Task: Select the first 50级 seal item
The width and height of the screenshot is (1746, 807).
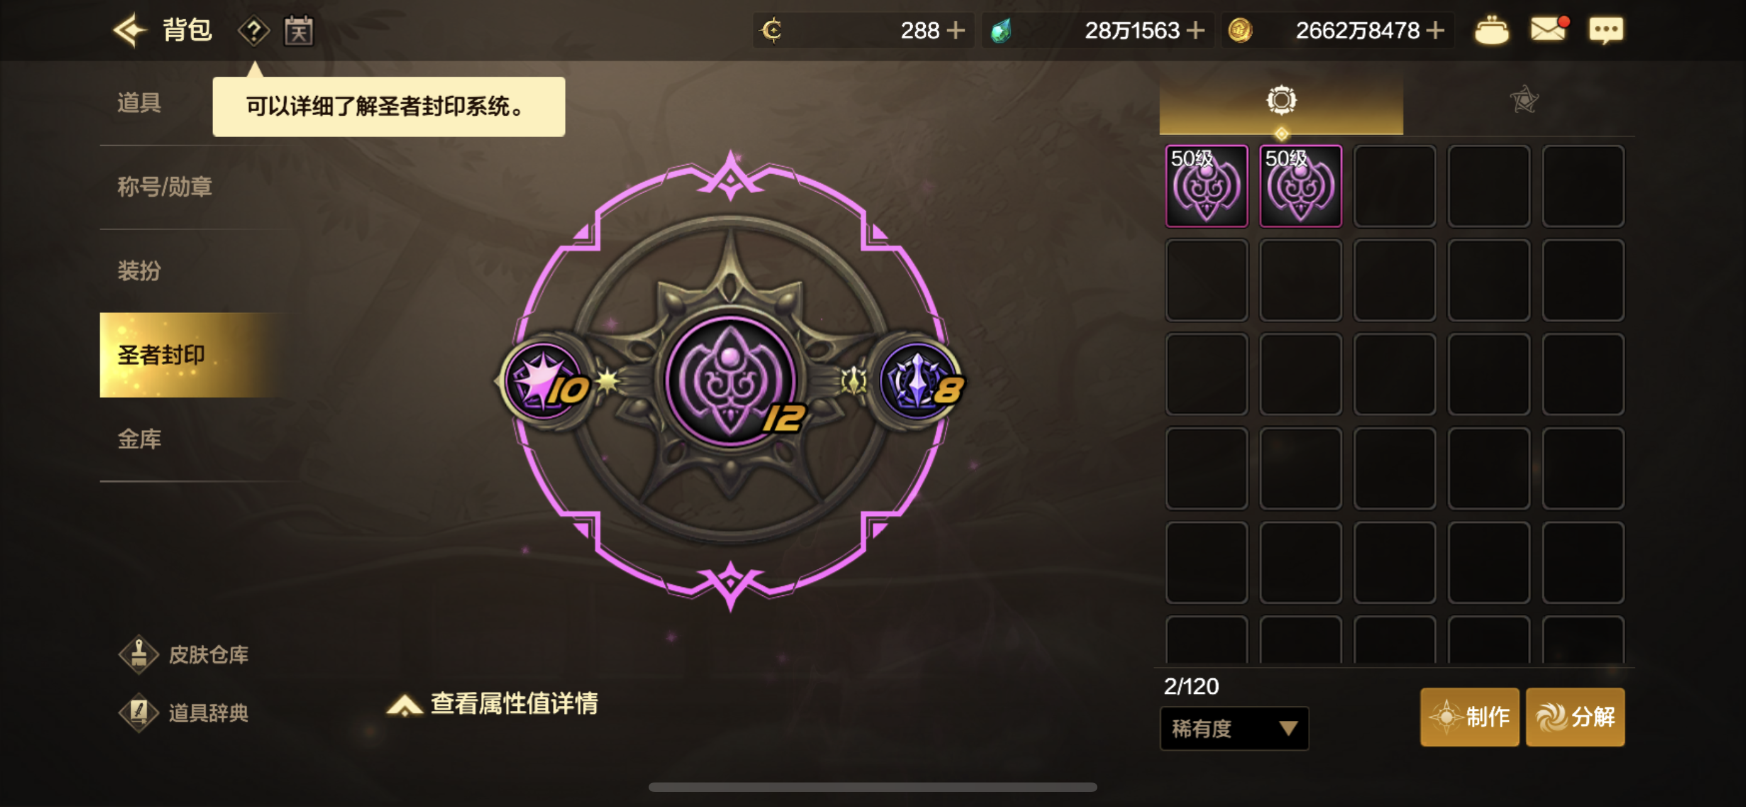Action: pos(1207,185)
